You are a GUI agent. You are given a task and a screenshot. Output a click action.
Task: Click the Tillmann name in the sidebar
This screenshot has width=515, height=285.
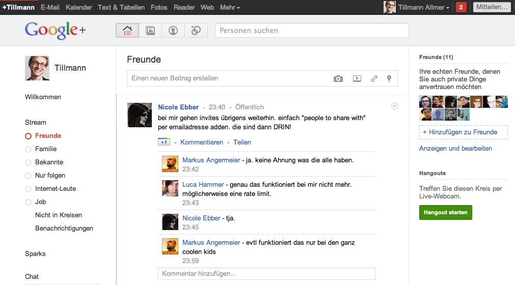(x=70, y=68)
